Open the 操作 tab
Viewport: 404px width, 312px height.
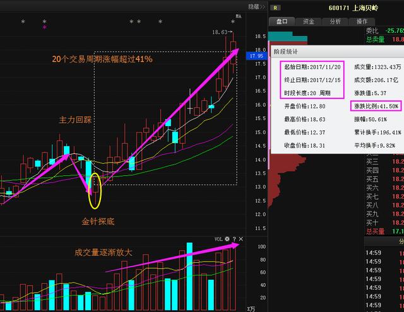pos(362,21)
